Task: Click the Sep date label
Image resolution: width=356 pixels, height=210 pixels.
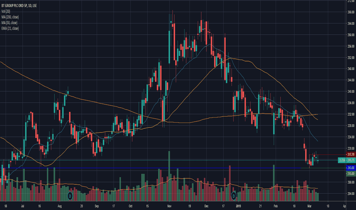Action: 97,206
